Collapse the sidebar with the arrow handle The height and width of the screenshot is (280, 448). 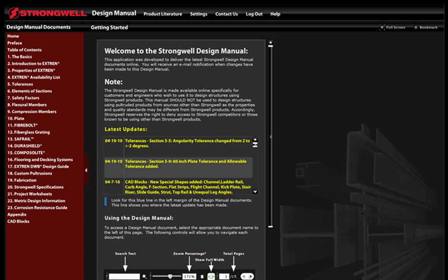coord(86,170)
